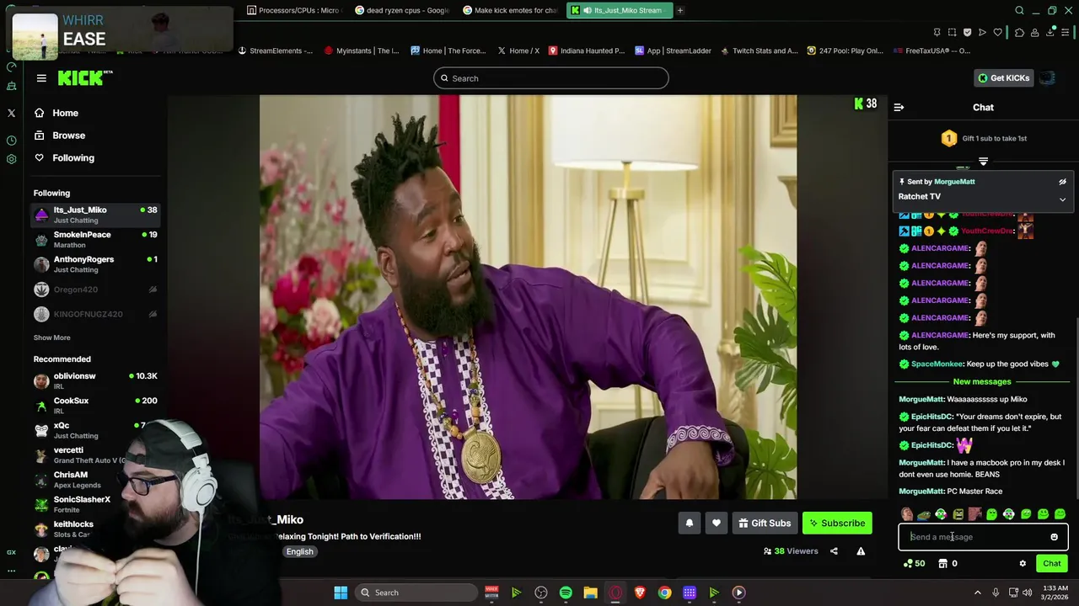Open the user profile avatar

click(x=1047, y=78)
